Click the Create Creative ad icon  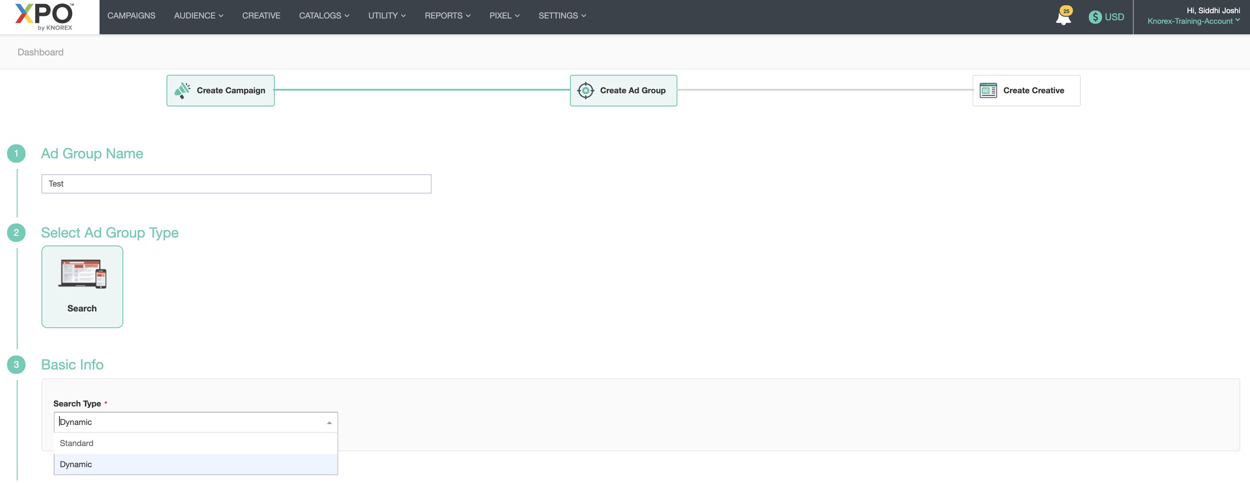[988, 91]
